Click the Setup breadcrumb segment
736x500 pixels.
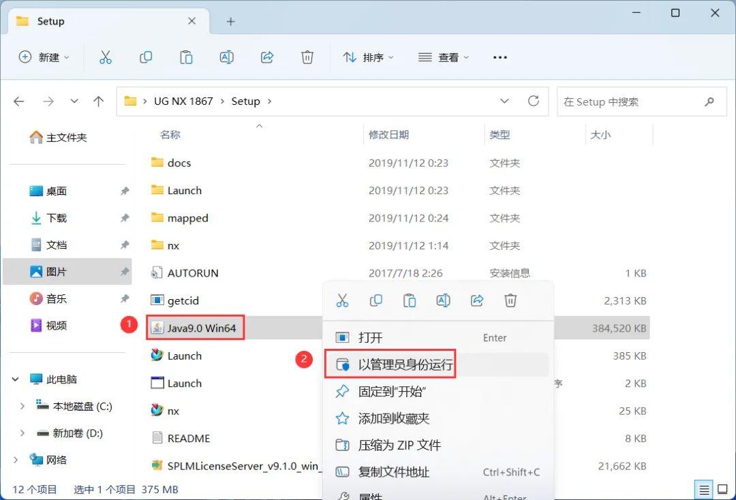coord(245,101)
